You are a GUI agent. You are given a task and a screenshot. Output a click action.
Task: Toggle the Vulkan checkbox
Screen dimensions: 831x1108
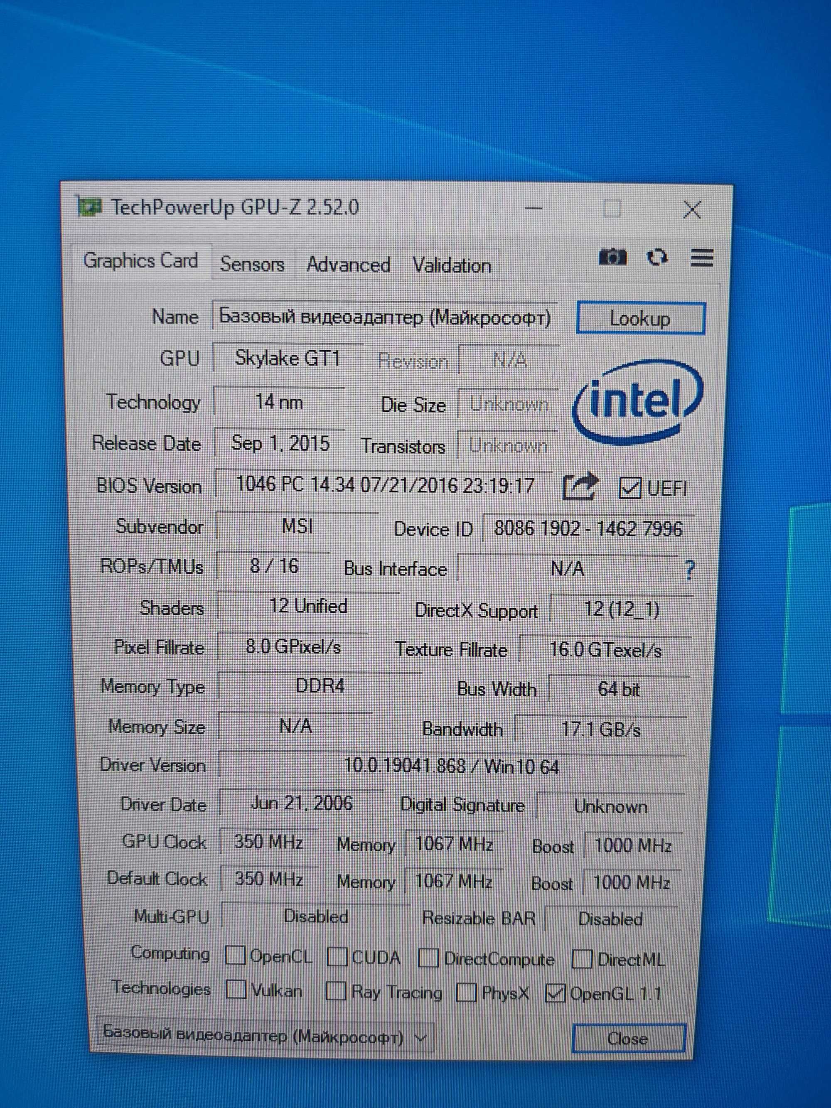coord(236,989)
